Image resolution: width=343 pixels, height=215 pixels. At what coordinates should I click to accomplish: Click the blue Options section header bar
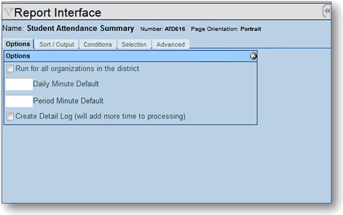click(127, 56)
